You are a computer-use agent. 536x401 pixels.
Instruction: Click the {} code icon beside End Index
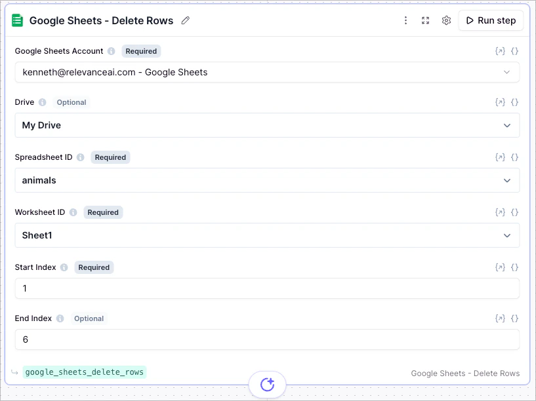pos(515,318)
